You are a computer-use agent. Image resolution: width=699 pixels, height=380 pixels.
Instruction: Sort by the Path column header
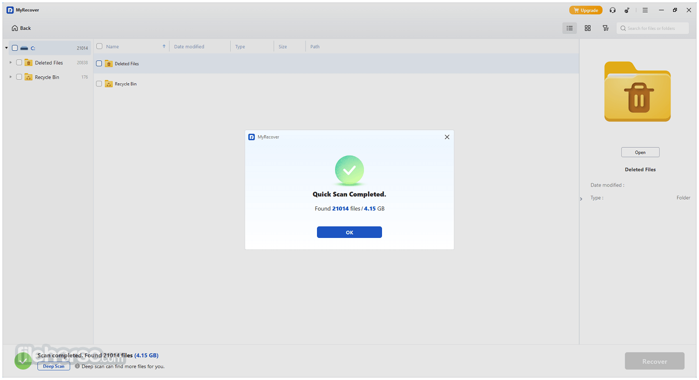click(x=315, y=47)
